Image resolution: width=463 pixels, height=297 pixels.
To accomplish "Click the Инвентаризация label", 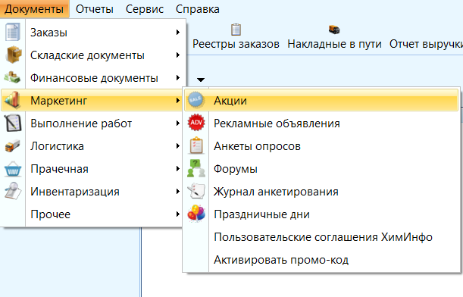I will tap(75, 192).
